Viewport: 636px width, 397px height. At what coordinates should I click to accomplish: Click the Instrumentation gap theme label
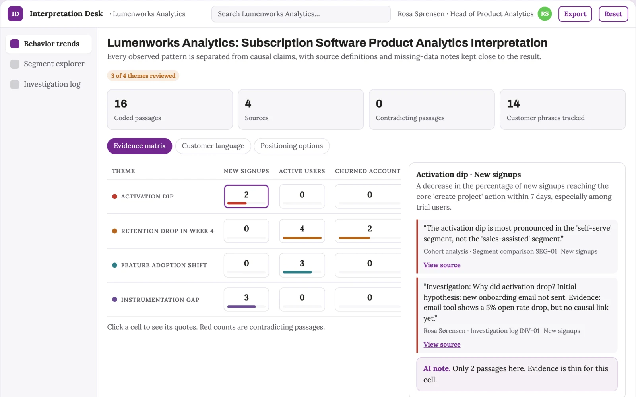point(160,300)
